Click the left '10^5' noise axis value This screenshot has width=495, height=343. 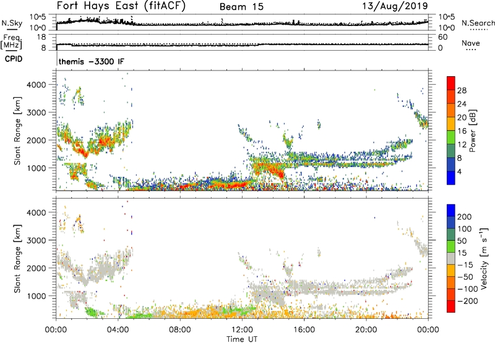point(38,17)
